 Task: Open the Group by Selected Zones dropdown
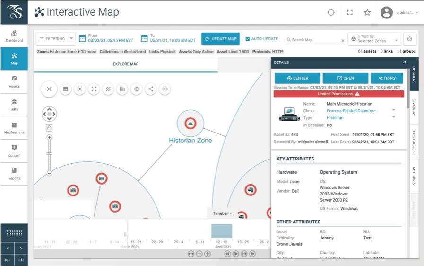[374, 39]
